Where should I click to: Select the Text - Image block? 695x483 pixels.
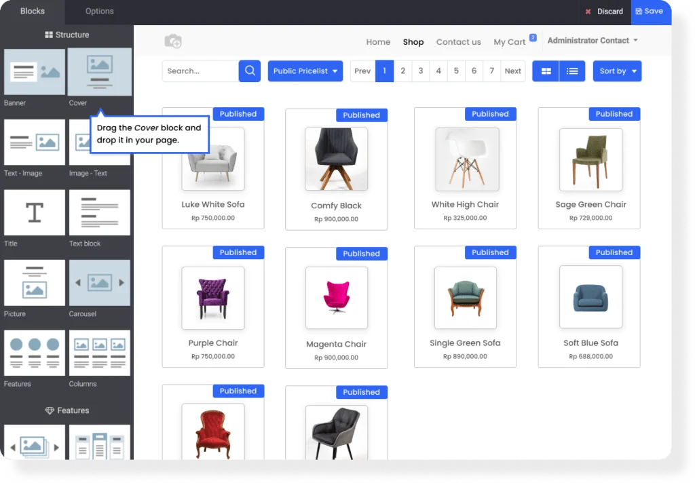pos(35,142)
